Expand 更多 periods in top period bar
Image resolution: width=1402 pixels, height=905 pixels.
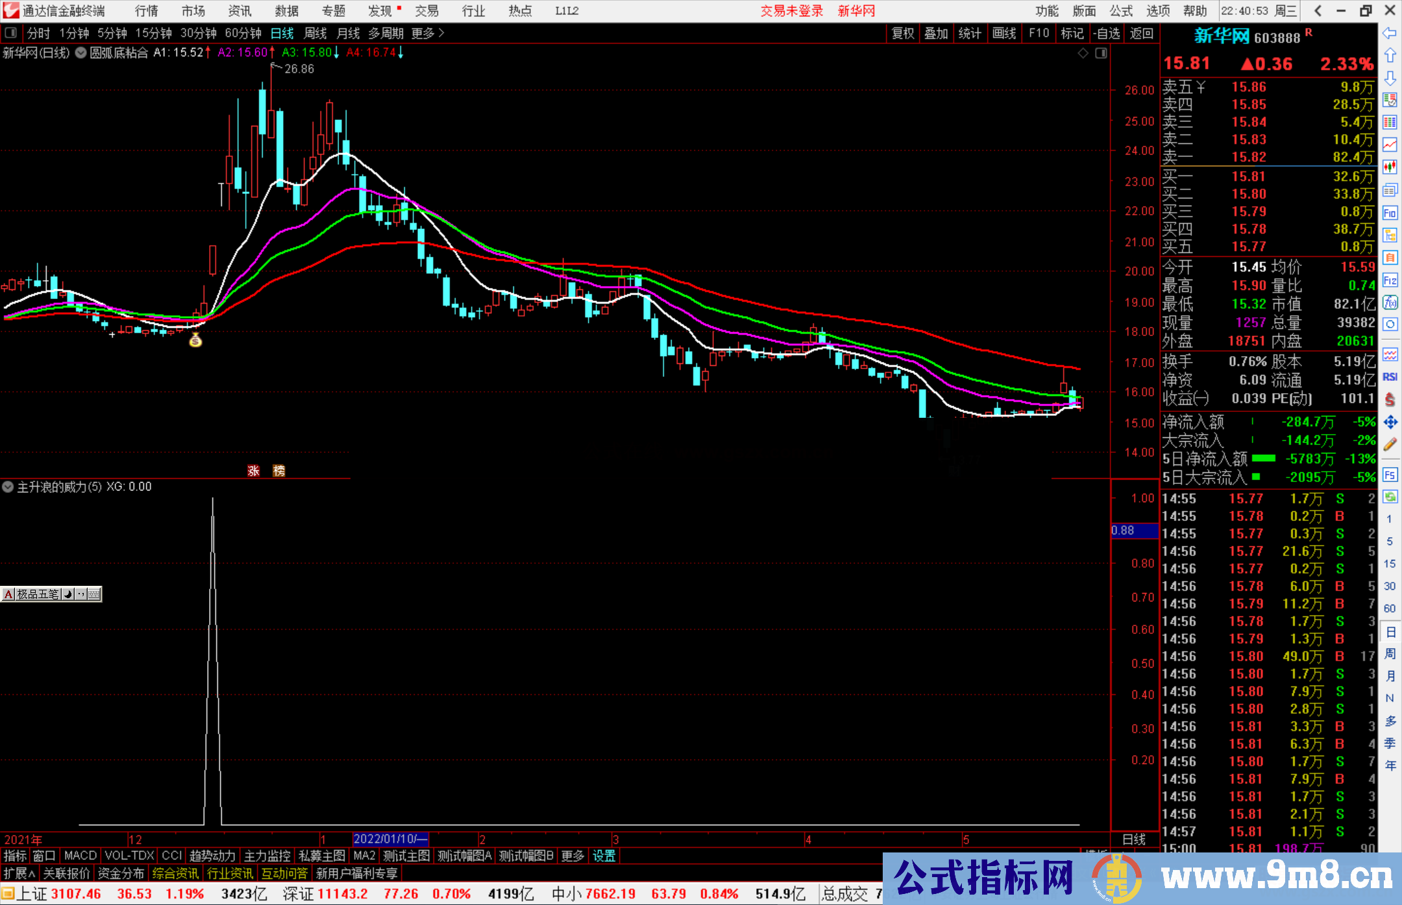(428, 33)
